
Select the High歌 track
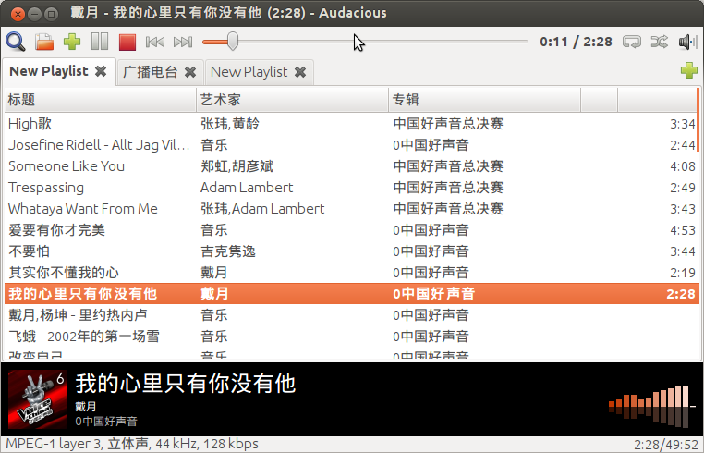[350, 124]
